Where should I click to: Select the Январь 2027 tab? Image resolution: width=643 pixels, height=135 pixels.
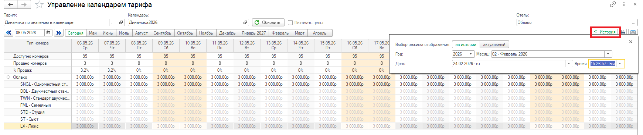click(254, 33)
